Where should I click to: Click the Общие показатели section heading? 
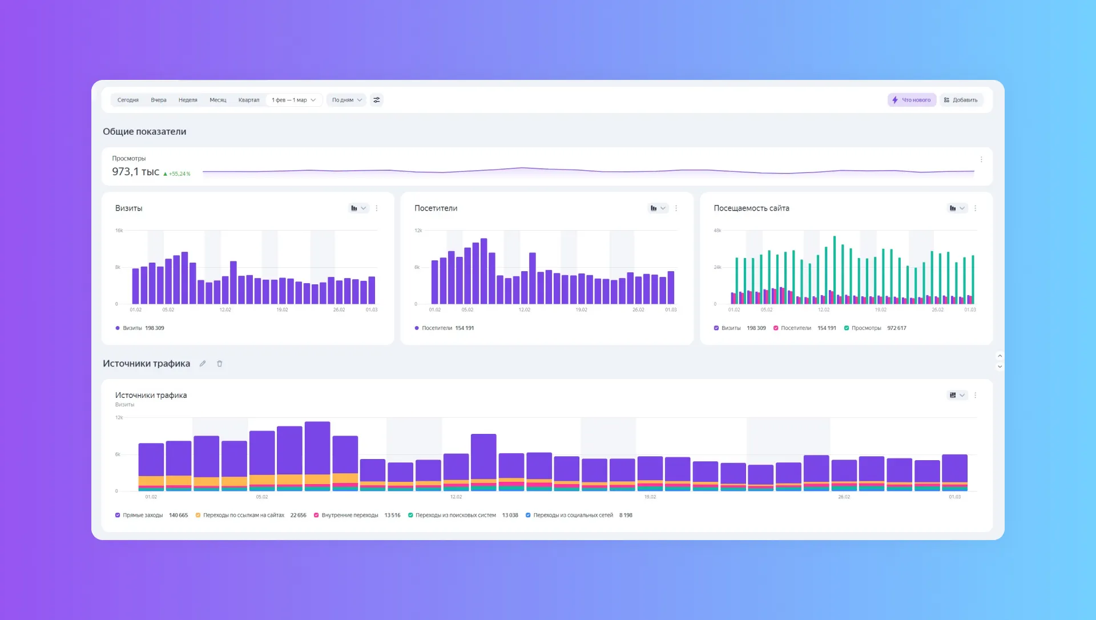click(144, 132)
